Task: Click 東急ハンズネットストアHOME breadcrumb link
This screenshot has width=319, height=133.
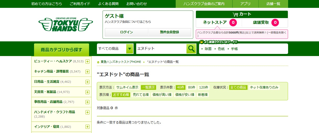Action: (121, 62)
